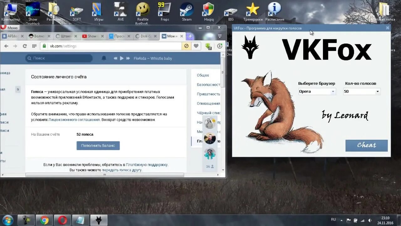This screenshot has width=401, height=226.
Task: Open Opera Speed Dial grid icon
Action: click(34, 46)
